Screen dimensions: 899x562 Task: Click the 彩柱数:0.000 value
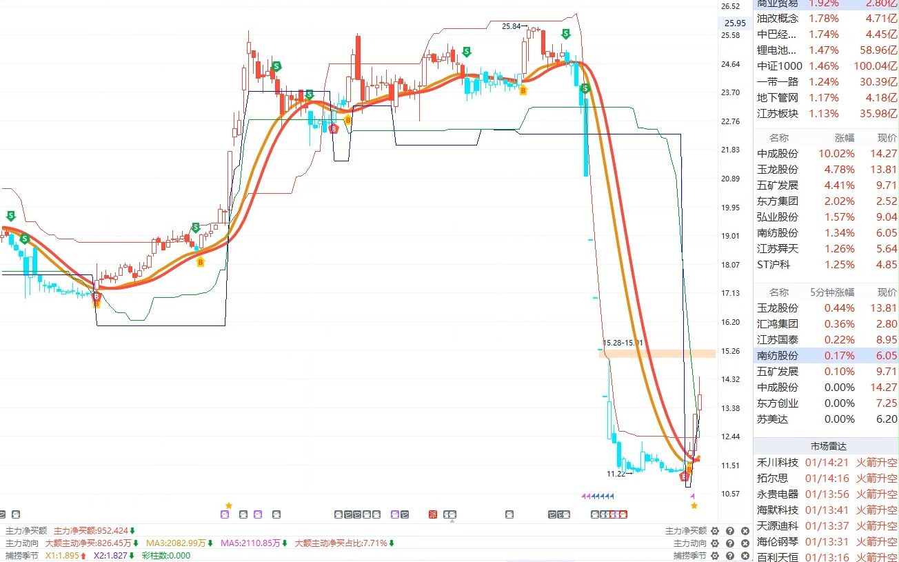click(166, 556)
